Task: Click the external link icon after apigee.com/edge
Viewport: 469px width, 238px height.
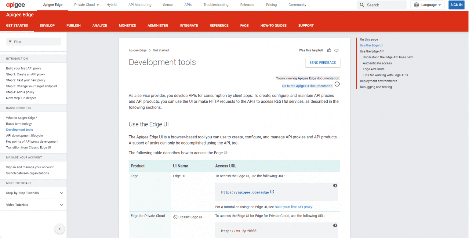Action: [272, 192]
